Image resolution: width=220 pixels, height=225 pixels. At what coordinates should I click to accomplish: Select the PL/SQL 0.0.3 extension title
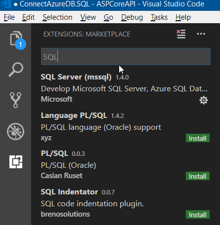point(54,153)
